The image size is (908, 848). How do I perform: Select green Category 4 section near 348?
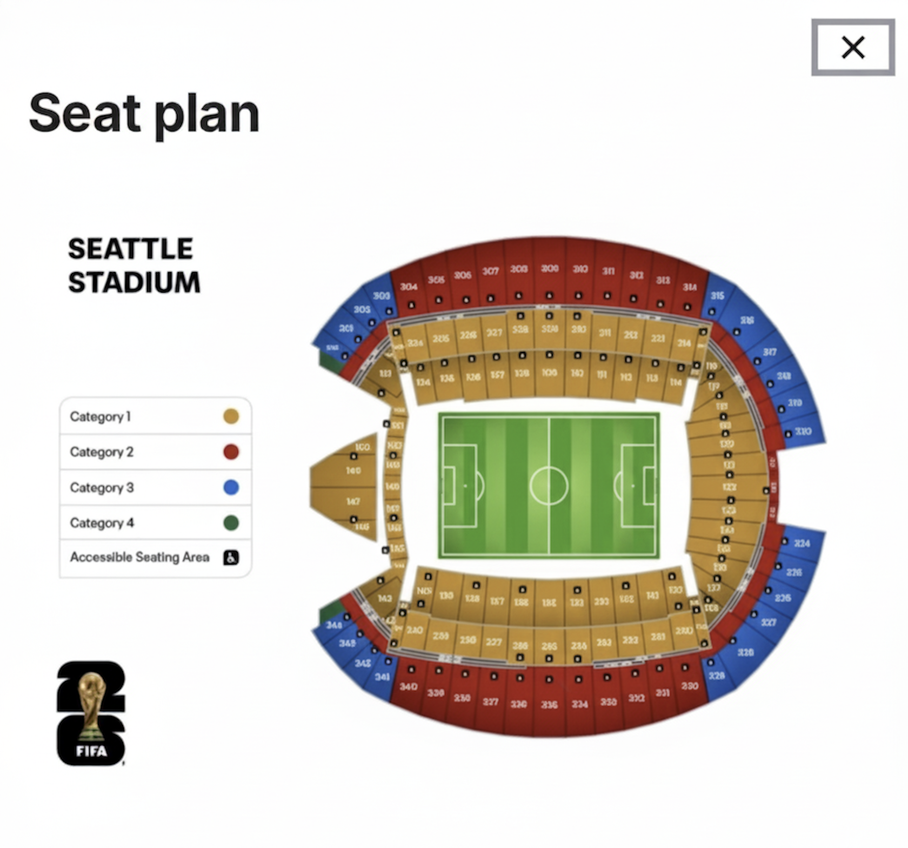[x=330, y=612]
